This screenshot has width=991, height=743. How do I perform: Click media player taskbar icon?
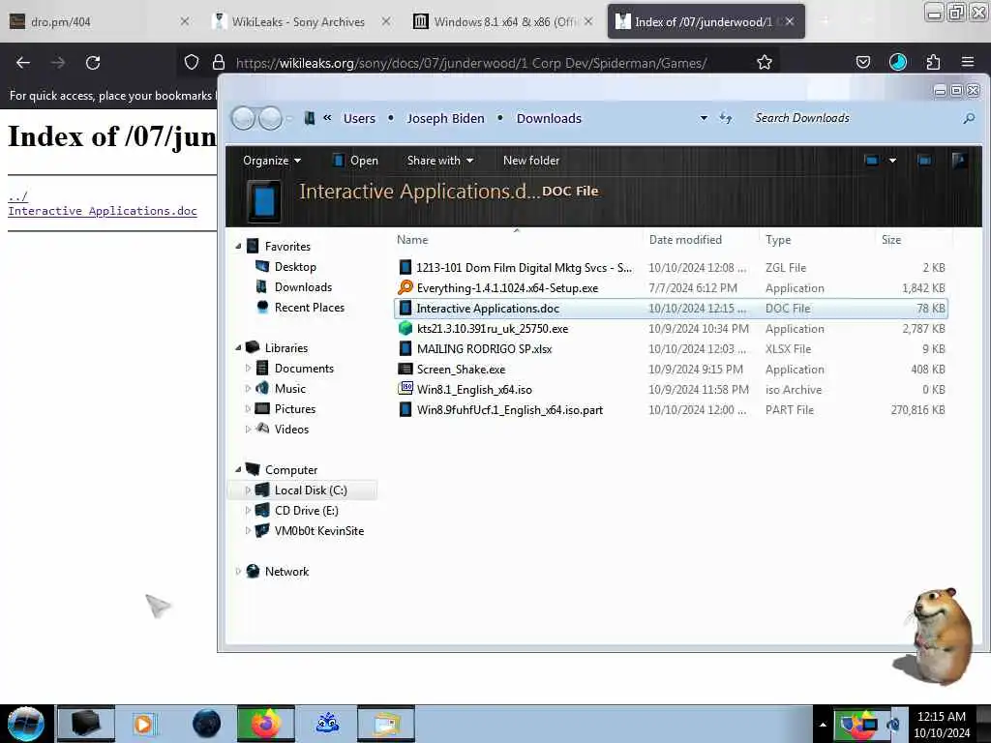pyautogui.click(x=144, y=724)
